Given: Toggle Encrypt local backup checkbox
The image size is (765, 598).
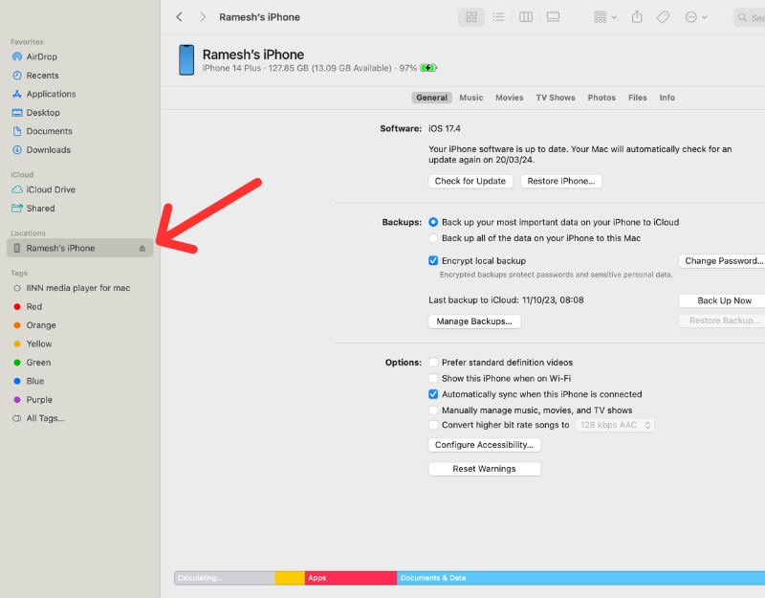Looking at the screenshot, I should tap(433, 260).
